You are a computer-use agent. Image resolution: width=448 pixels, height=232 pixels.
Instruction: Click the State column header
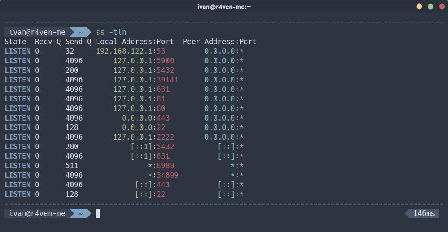coord(15,42)
